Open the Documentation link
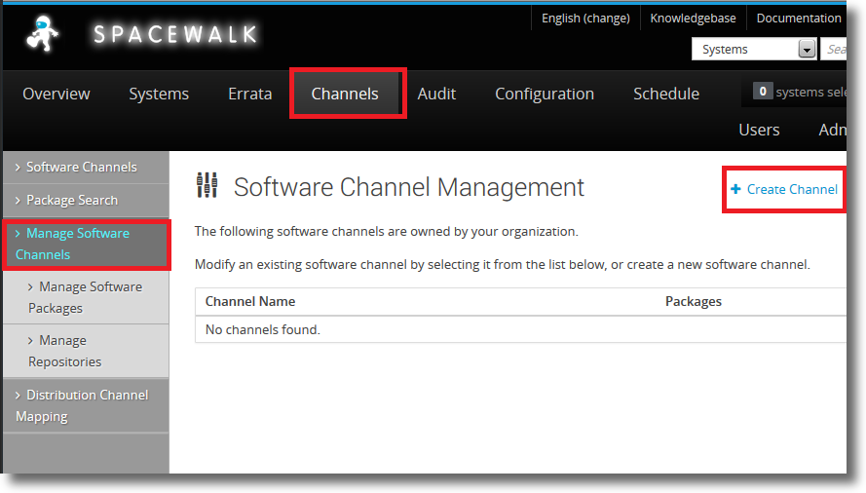This screenshot has height=493, width=866. click(799, 19)
